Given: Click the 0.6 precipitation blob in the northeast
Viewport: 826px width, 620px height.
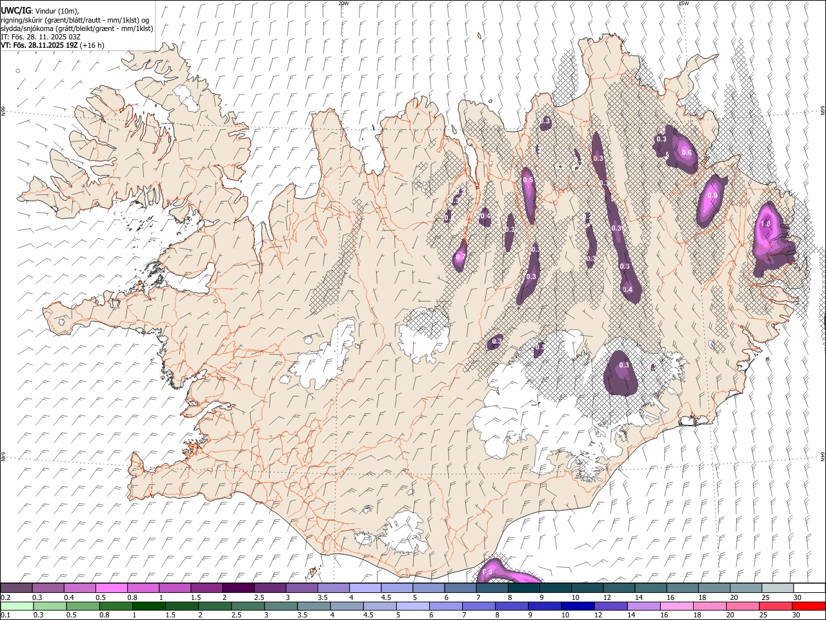Looking at the screenshot, I should click(x=687, y=153).
